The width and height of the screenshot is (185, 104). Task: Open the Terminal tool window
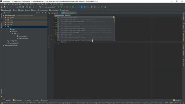point(7,100)
